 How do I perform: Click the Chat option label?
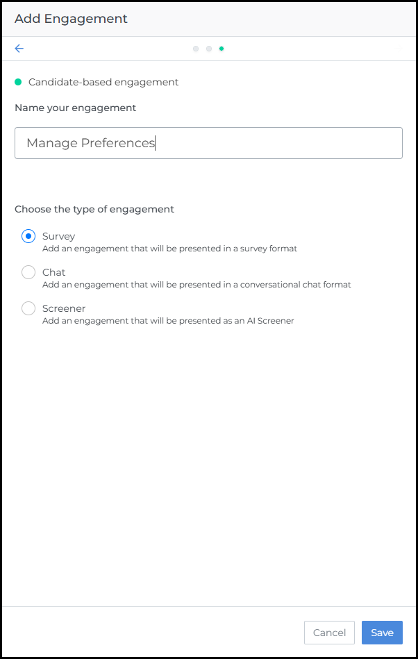pyautogui.click(x=54, y=272)
